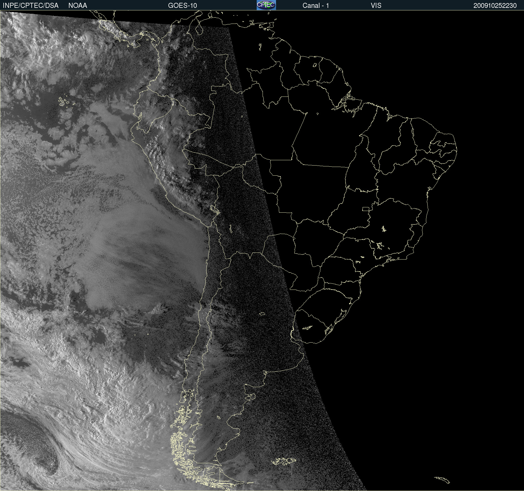Screen dimensions: 524x491
Task: Click the NOAA label in the header
Action: pos(78,6)
